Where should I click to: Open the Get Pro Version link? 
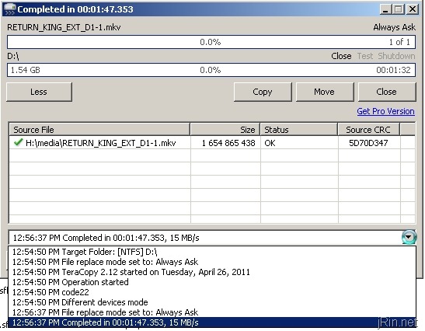pos(385,111)
